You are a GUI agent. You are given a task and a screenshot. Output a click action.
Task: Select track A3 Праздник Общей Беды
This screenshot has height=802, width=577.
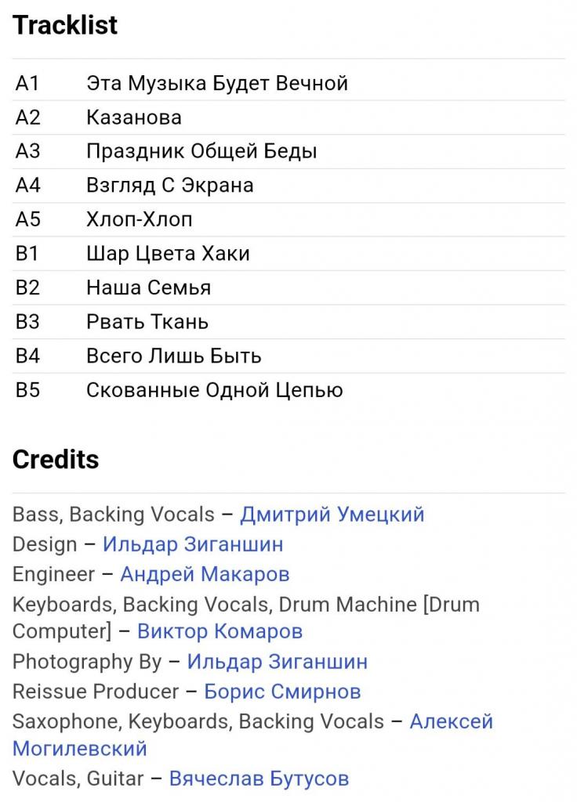tap(288, 151)
